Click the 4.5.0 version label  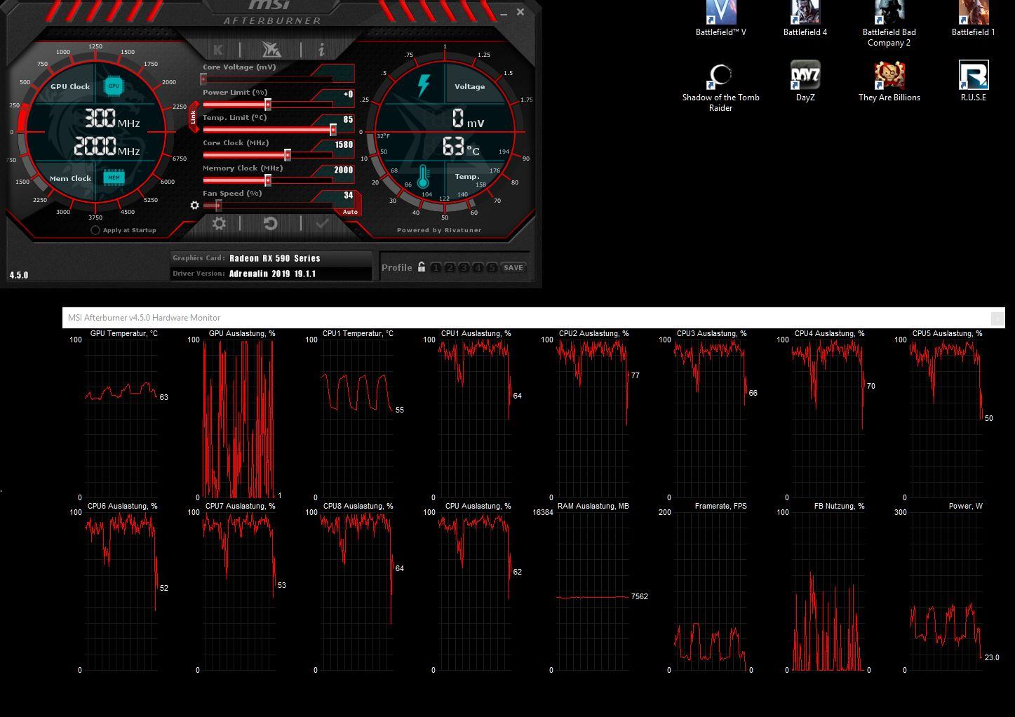click(x=19, y=275)
